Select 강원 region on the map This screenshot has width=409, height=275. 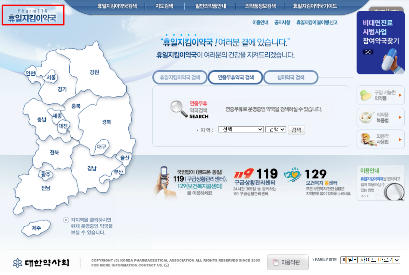(94, 72)
